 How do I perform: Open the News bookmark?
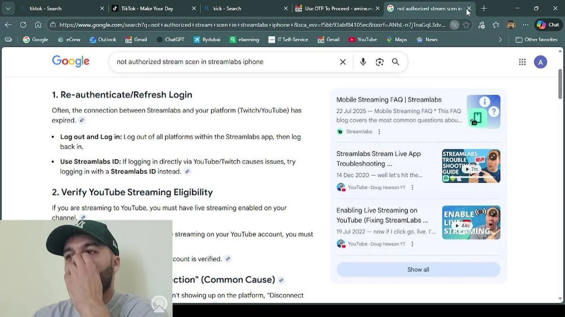427,40
